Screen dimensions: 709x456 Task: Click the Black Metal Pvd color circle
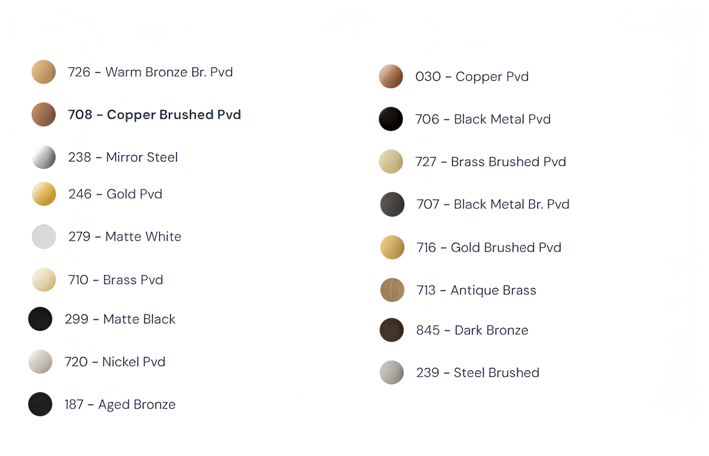point(391,119)
